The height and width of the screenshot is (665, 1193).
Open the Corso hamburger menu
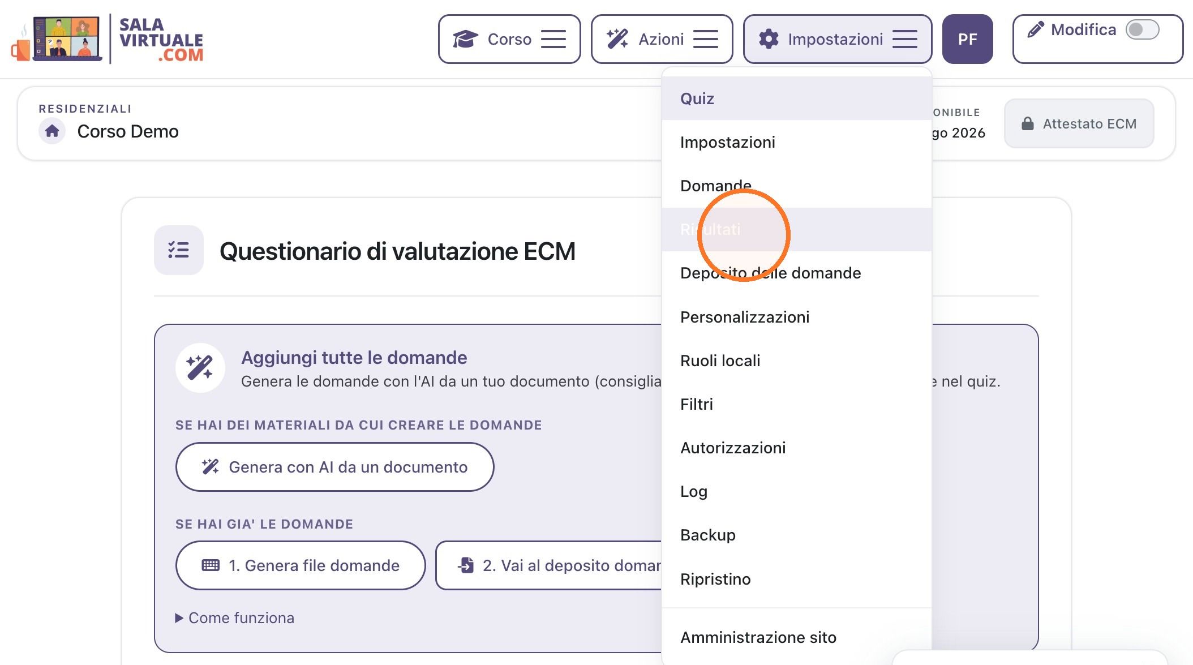553,39
